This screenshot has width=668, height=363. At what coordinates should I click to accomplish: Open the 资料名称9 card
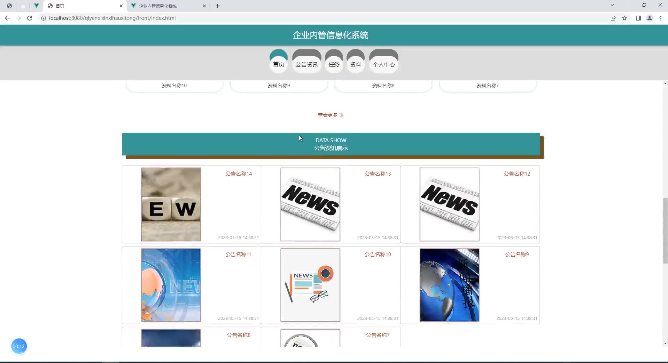pyautogui.click(x=279, y=86)
